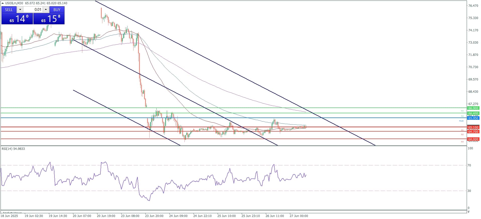Screen dimensions: 481x219
Task: Click the BUY one-click trading button
Action: point(57,10)
